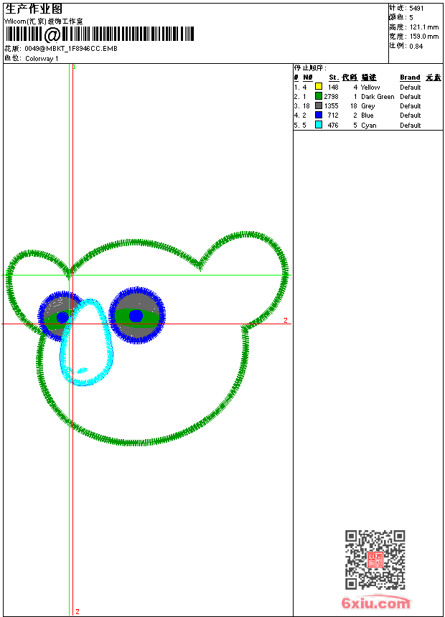Click the right eye of the embroidery design
This screenshot has height=617, width=445.
pyautogui.click(x=136, y=315)
